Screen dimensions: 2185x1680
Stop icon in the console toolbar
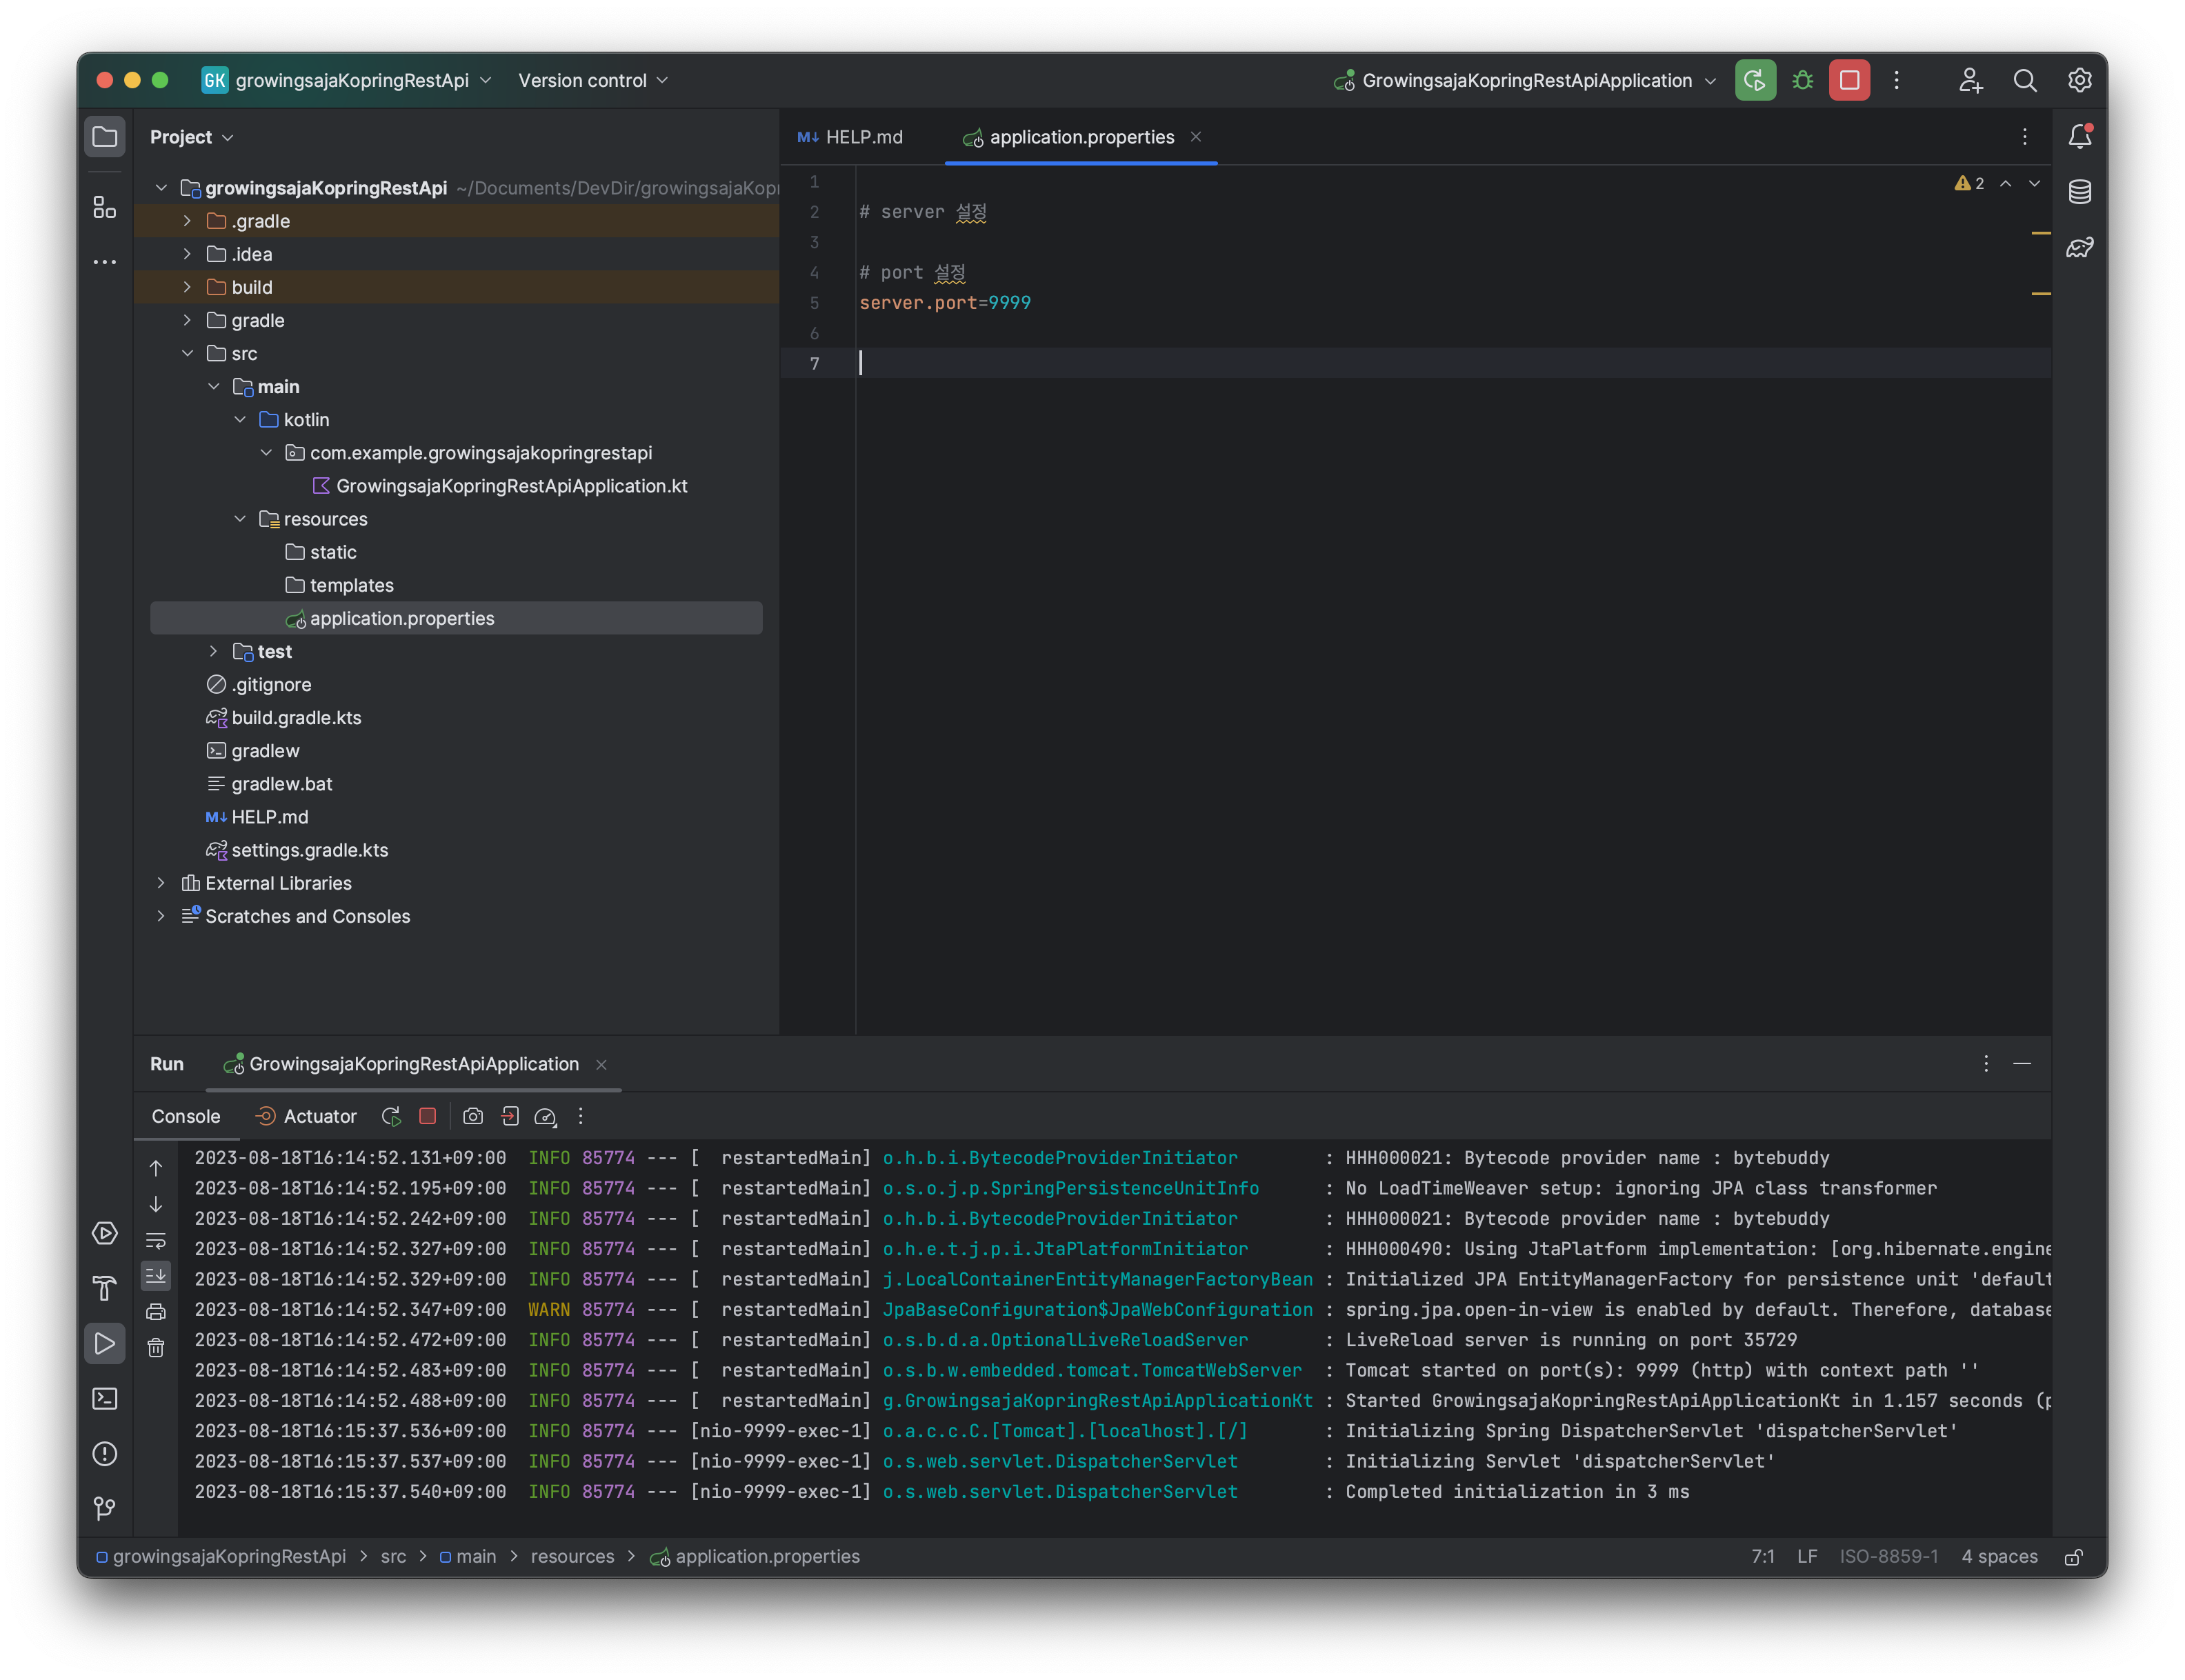click(x=427, y=1116)
